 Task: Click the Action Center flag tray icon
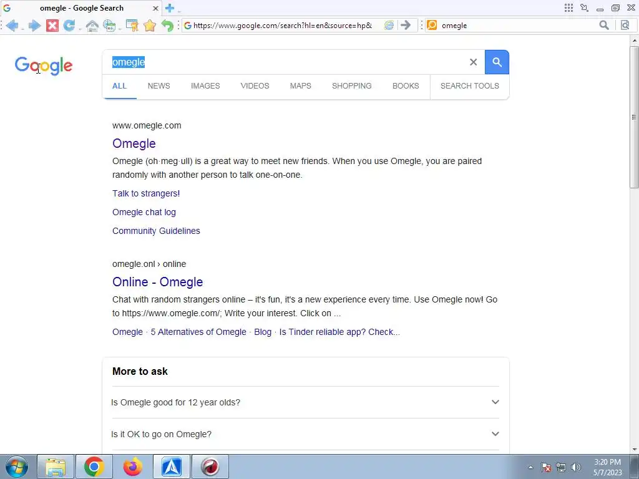click(546, 467)
